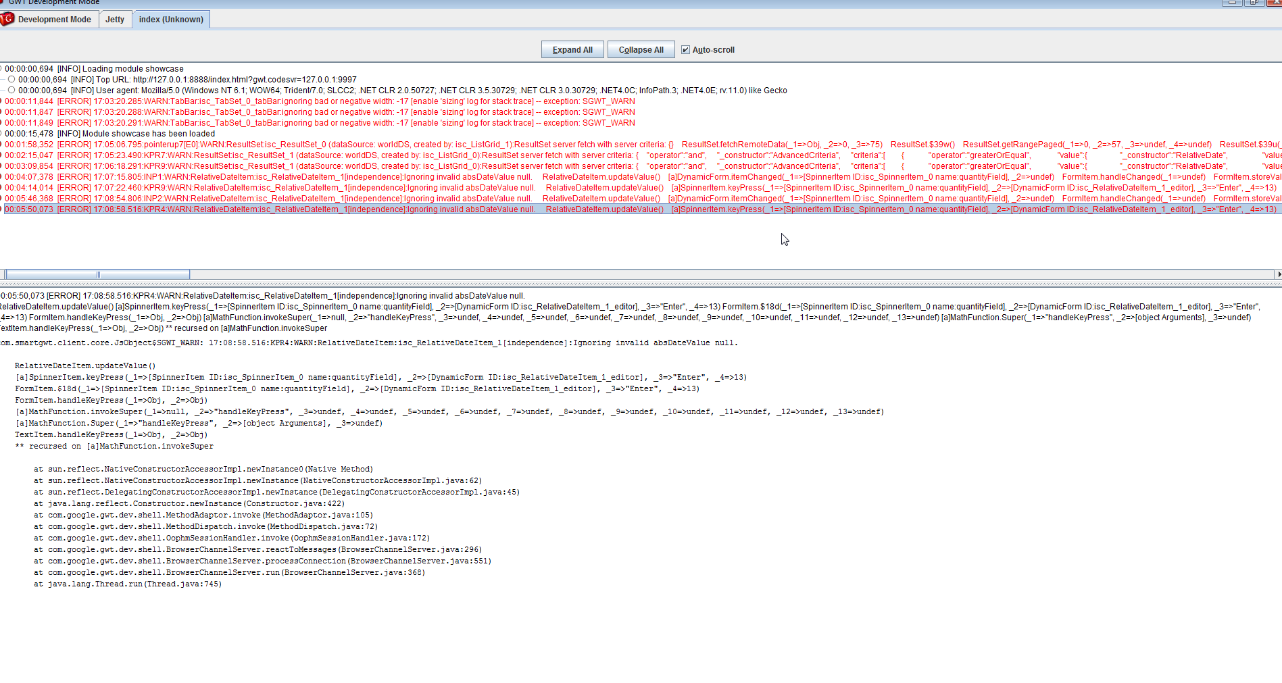Click the GWT toolbox icon on Development Mode tab
Screen dimensions: 1282x683
tap(7, 19)
